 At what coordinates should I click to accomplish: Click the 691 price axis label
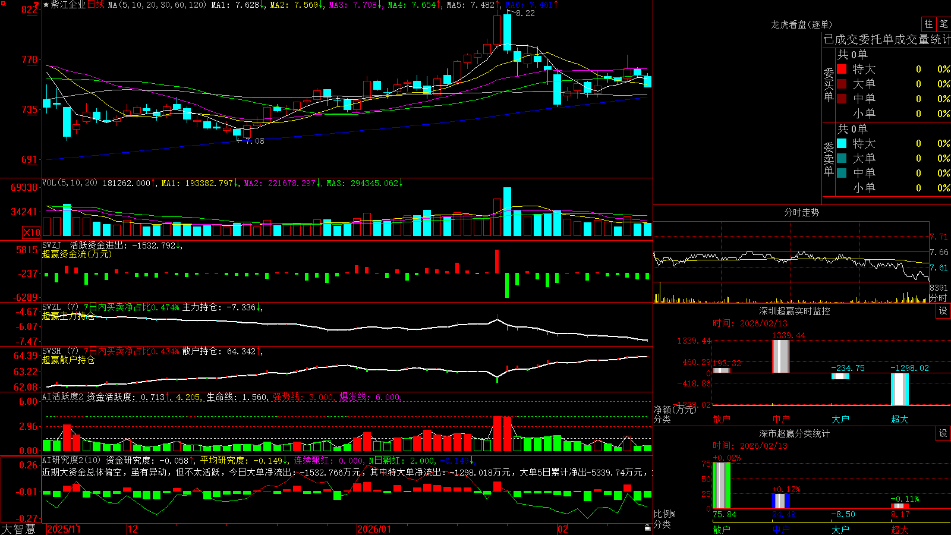pos(30,159)
